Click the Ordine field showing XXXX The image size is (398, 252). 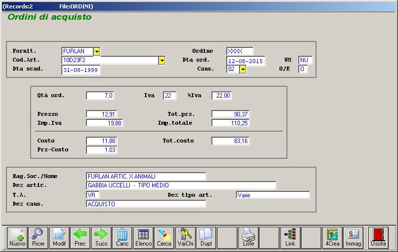pyautogui.click(x=240, y=51)
